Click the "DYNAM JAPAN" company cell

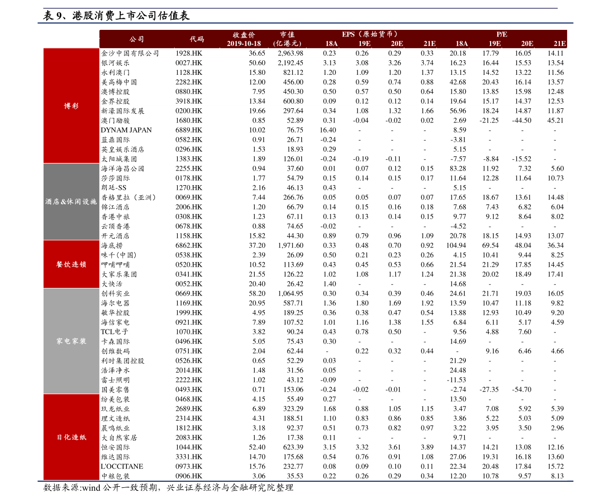coord(126,130)
